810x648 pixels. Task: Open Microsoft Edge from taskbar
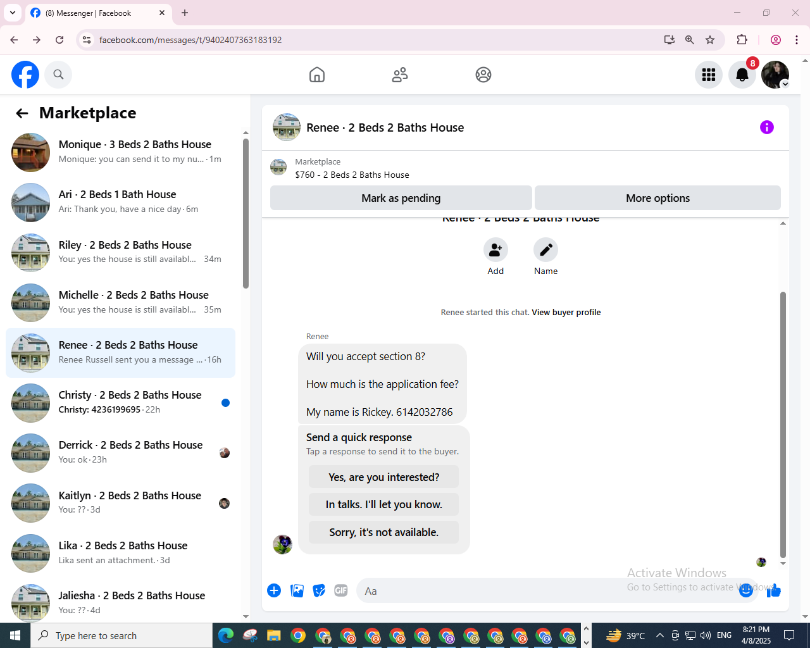(225, 635)
